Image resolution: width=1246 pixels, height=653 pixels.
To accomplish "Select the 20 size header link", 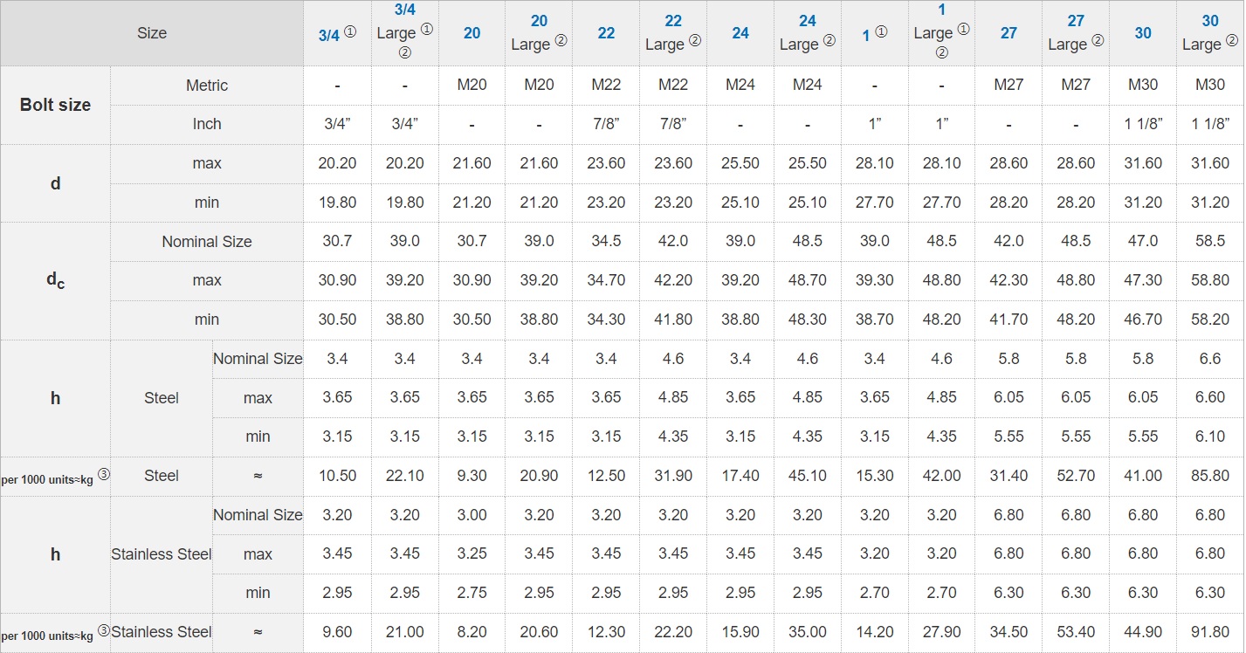I will (x=472, y=33).
